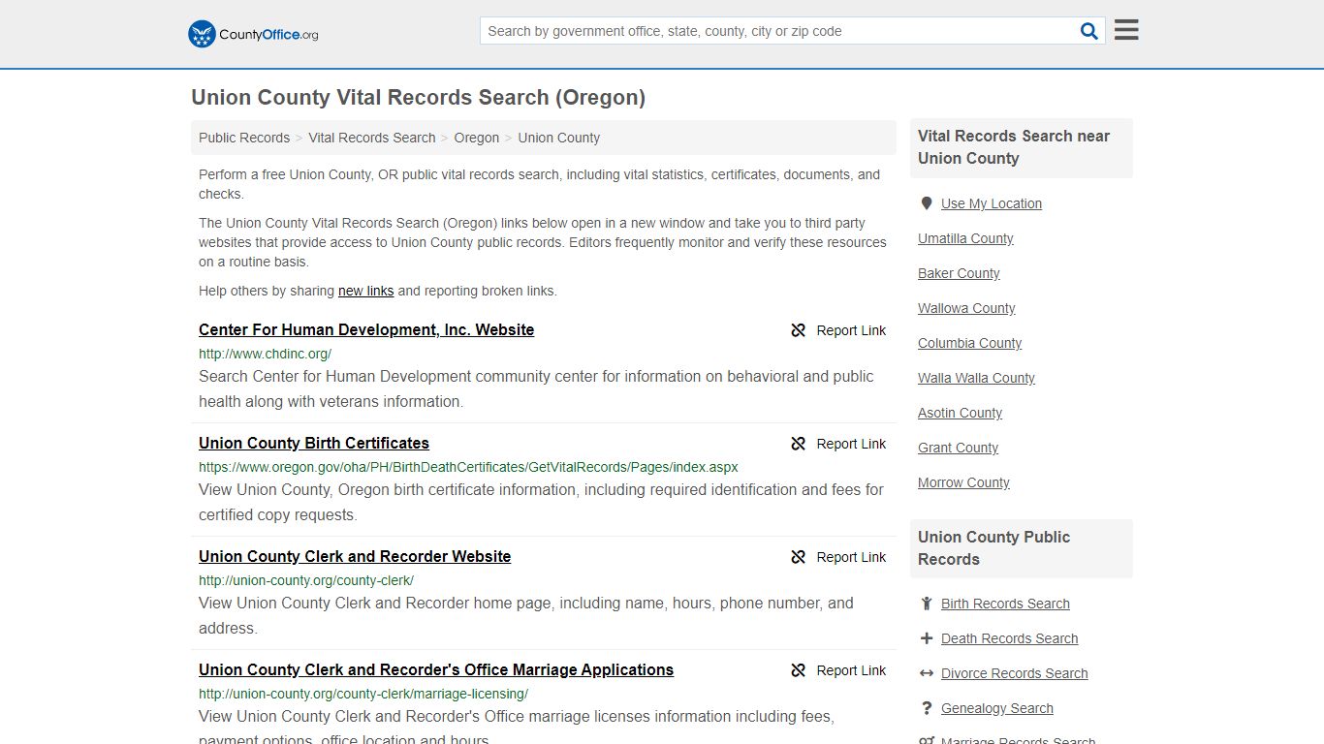The height and width of the screenshot is (744, 1324).
Task: Open Birth Records Search link
Action: tap(1005, 604)
